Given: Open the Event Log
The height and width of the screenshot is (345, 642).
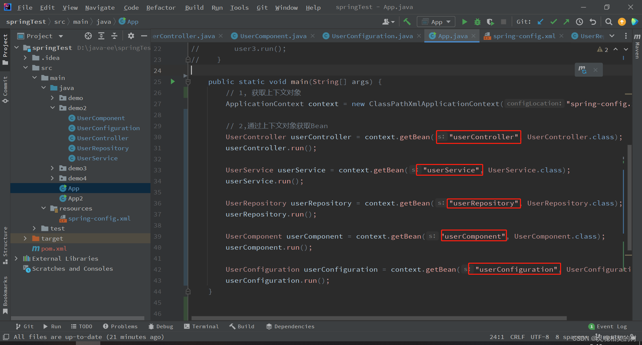Looking at the screenshot, I should pos(608,326).
